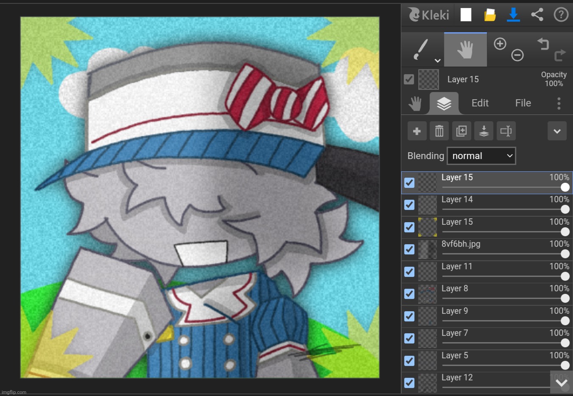Select the brush tool
Screen dimensions: 573x396
point(421,50)
